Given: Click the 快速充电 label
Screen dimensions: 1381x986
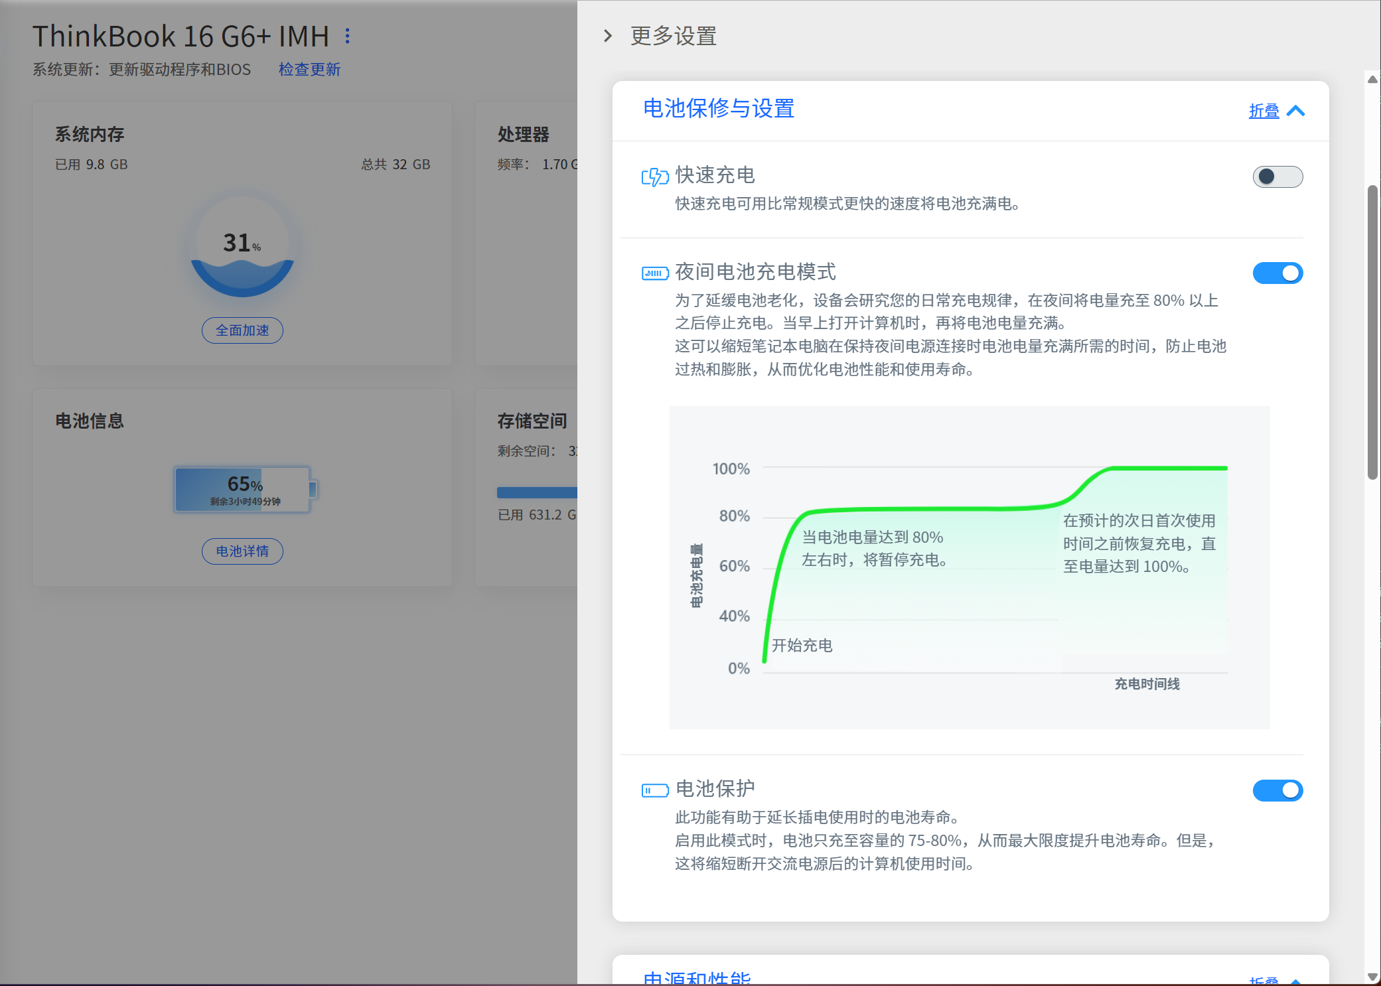Looking at the screenshot, I should point(715,175).
